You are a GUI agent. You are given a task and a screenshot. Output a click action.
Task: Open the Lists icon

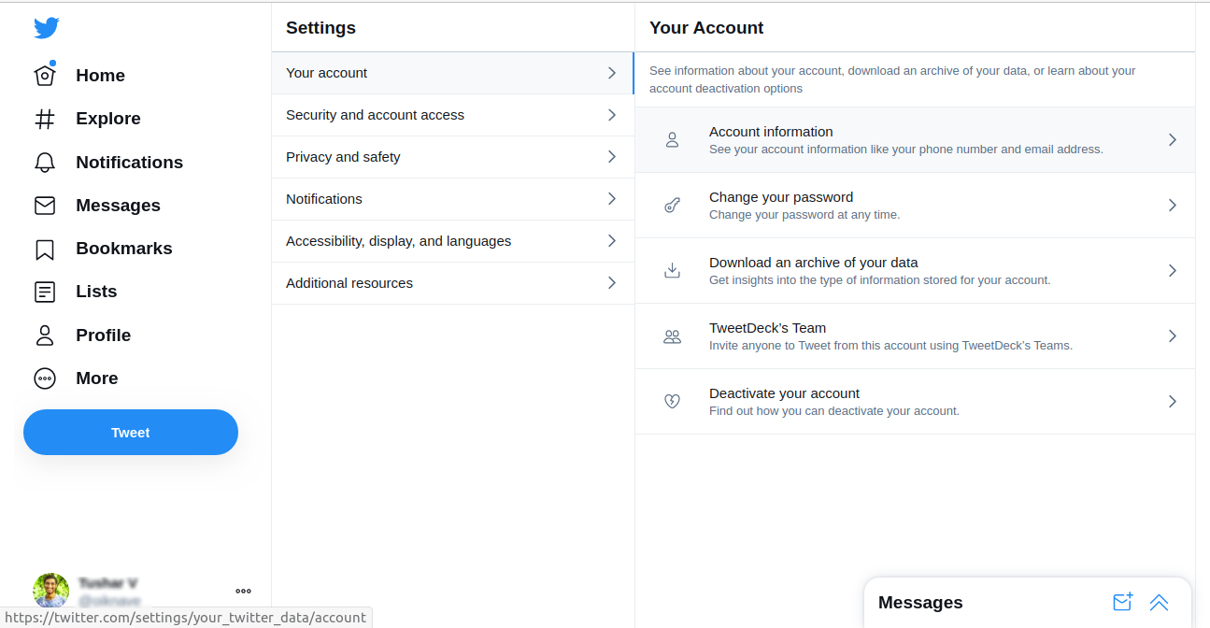point(44,291)
